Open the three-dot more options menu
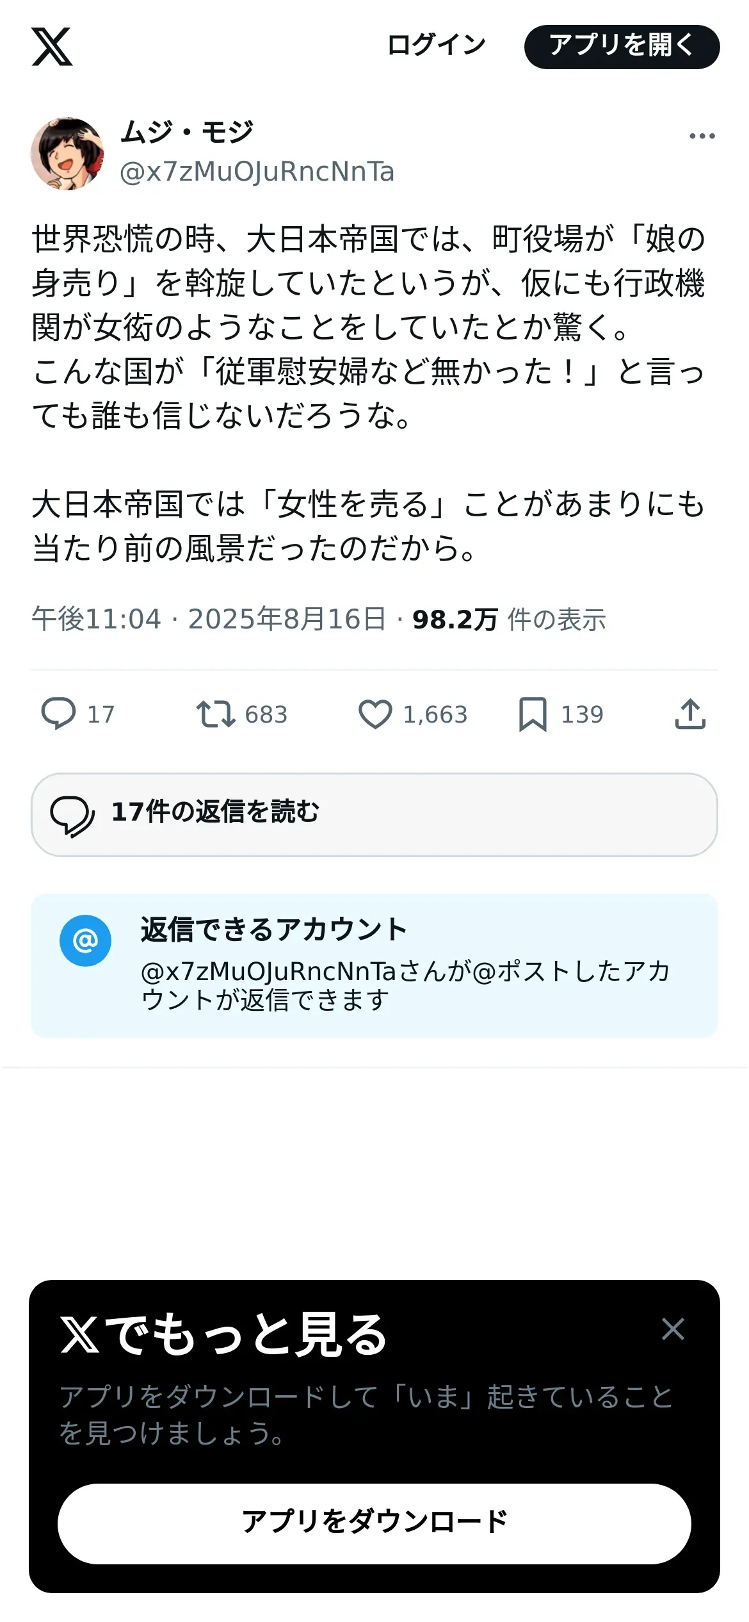Viewport: 749px width, 1622px height. coord(702,136)
